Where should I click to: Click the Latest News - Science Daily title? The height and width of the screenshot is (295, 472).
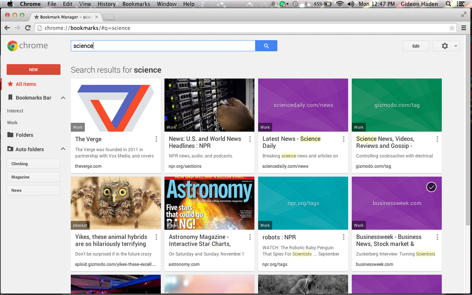pos(291,142)
